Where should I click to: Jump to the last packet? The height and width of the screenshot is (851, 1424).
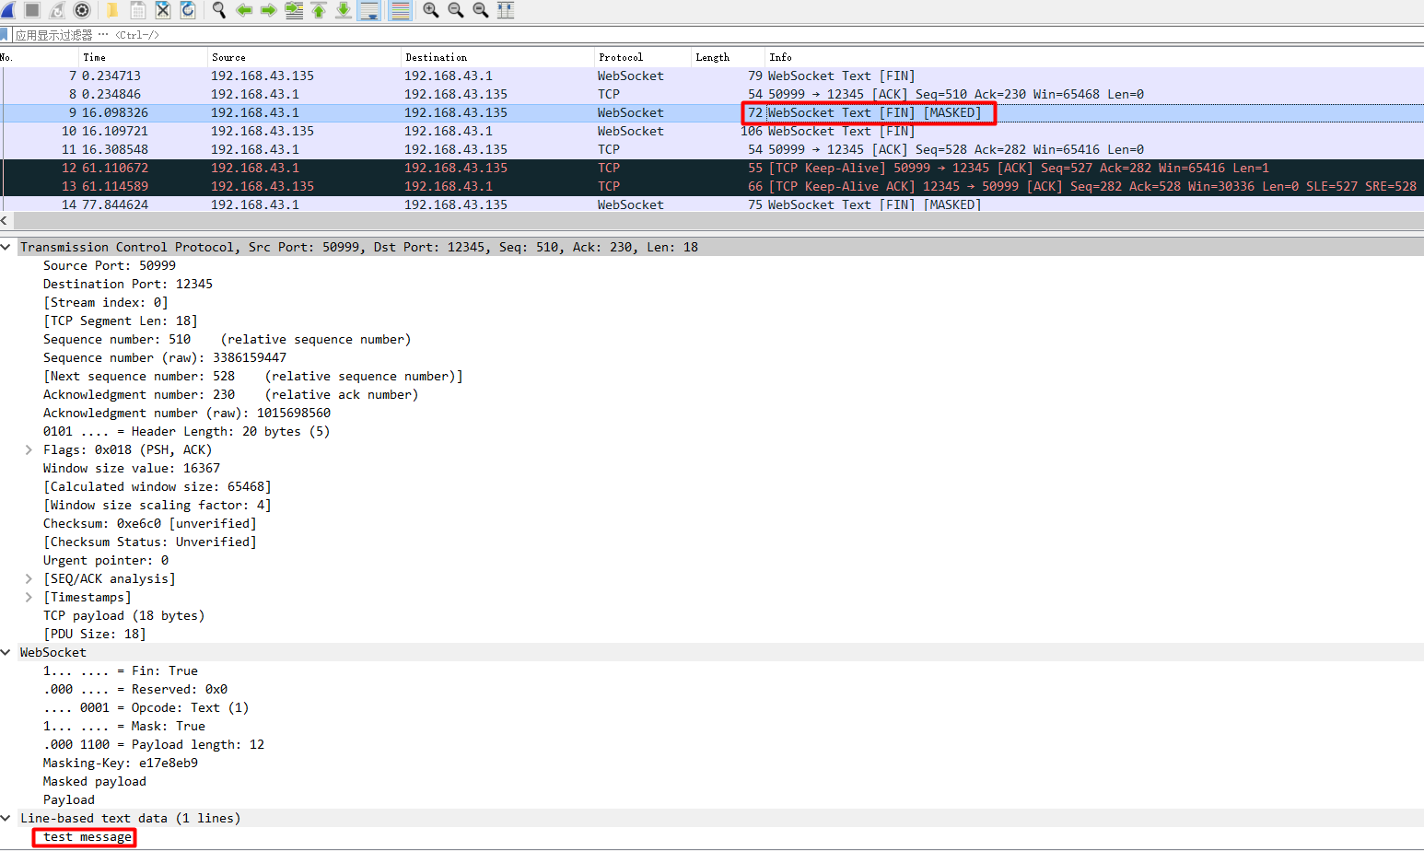point(344,10)
